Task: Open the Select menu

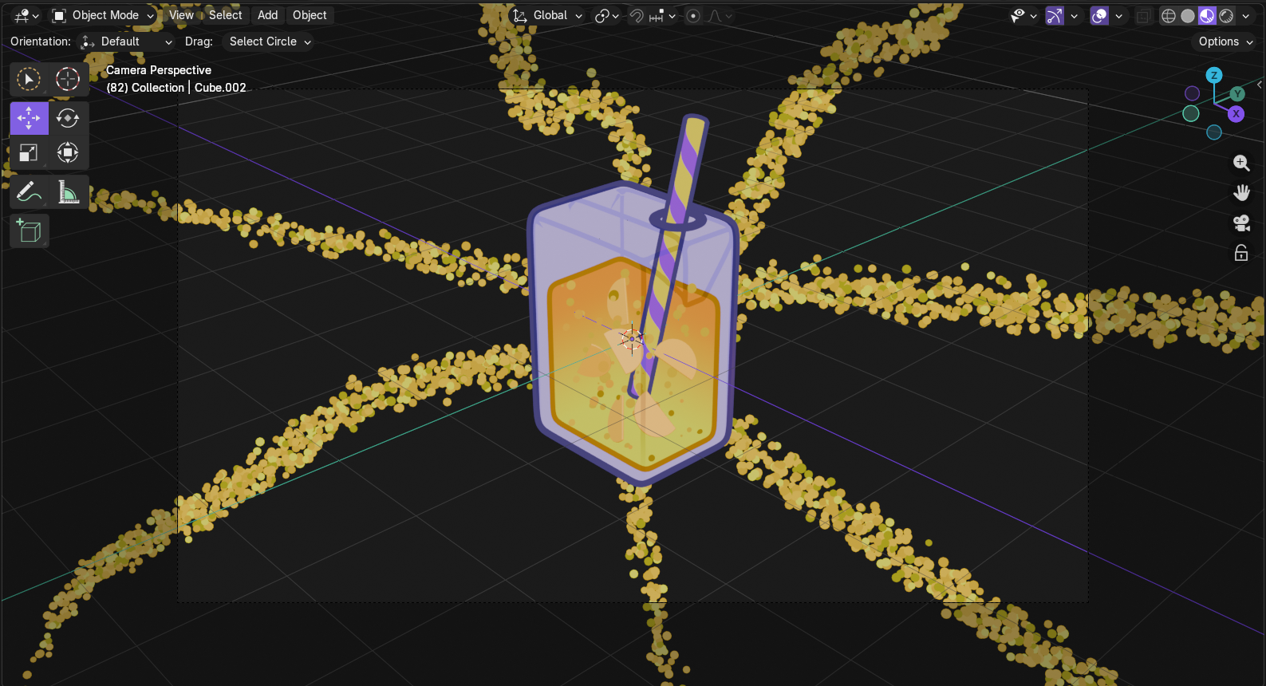Action: pos(225,15)
